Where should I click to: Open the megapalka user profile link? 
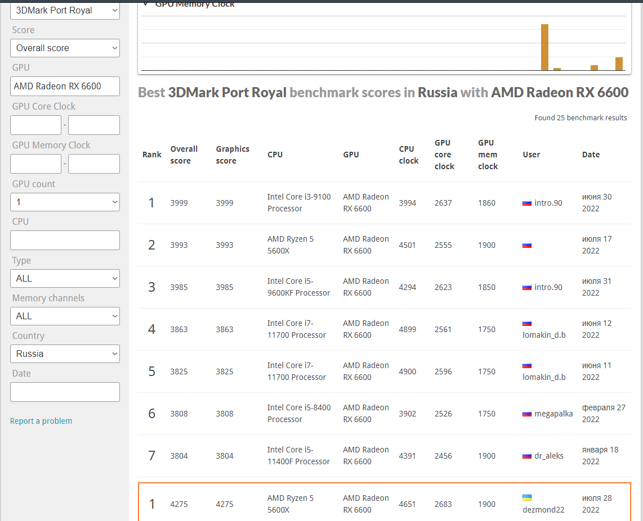click(553, 414)
